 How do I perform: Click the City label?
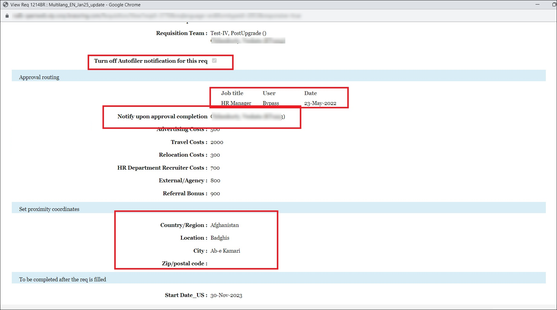coord(200,251)
